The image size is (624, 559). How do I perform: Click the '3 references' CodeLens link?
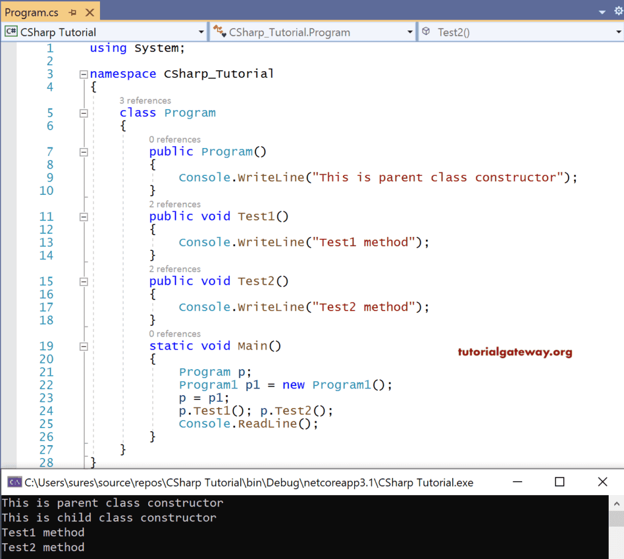click(x=145, y=100)
